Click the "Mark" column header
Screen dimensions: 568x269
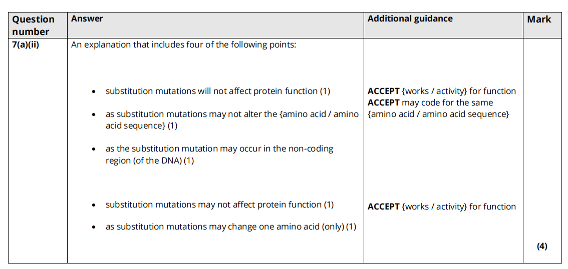(x=538, y=19)
